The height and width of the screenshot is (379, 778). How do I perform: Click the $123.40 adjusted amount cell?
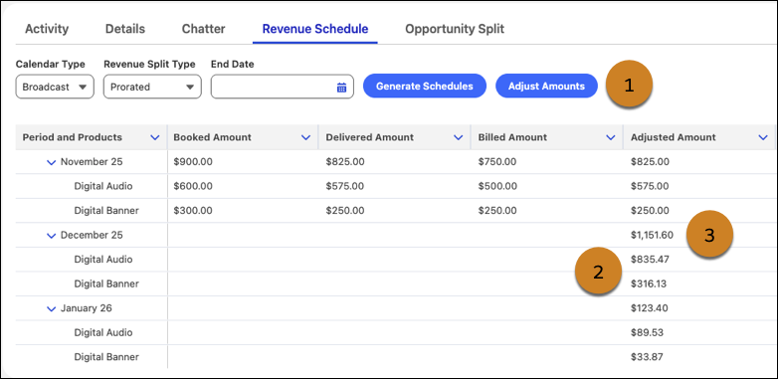point(650,308)
